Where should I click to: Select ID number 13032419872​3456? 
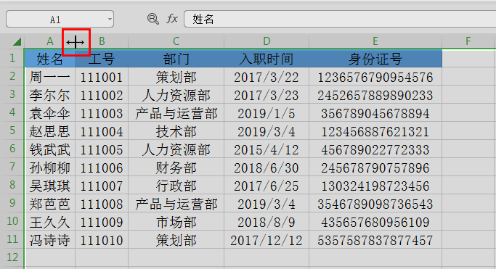tap(375, 186)
